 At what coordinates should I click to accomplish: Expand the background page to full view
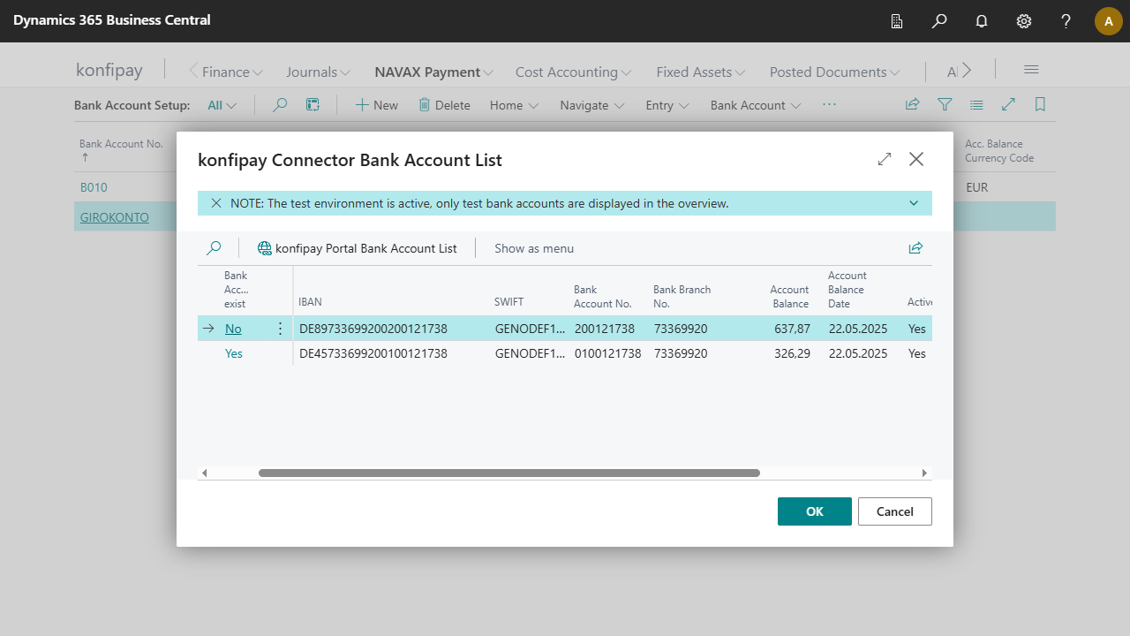pos(1008,105)
